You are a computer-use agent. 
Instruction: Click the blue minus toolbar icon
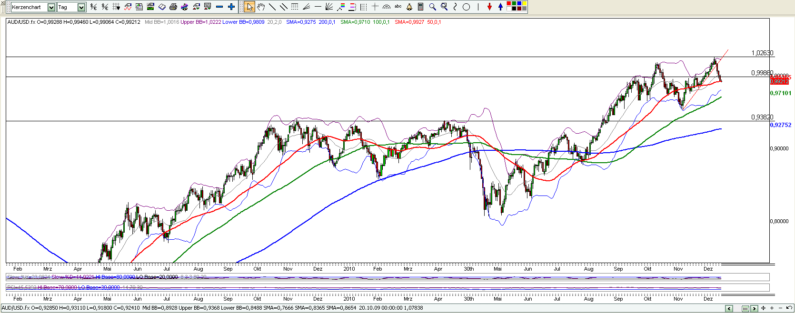click(x=219, y=7)
